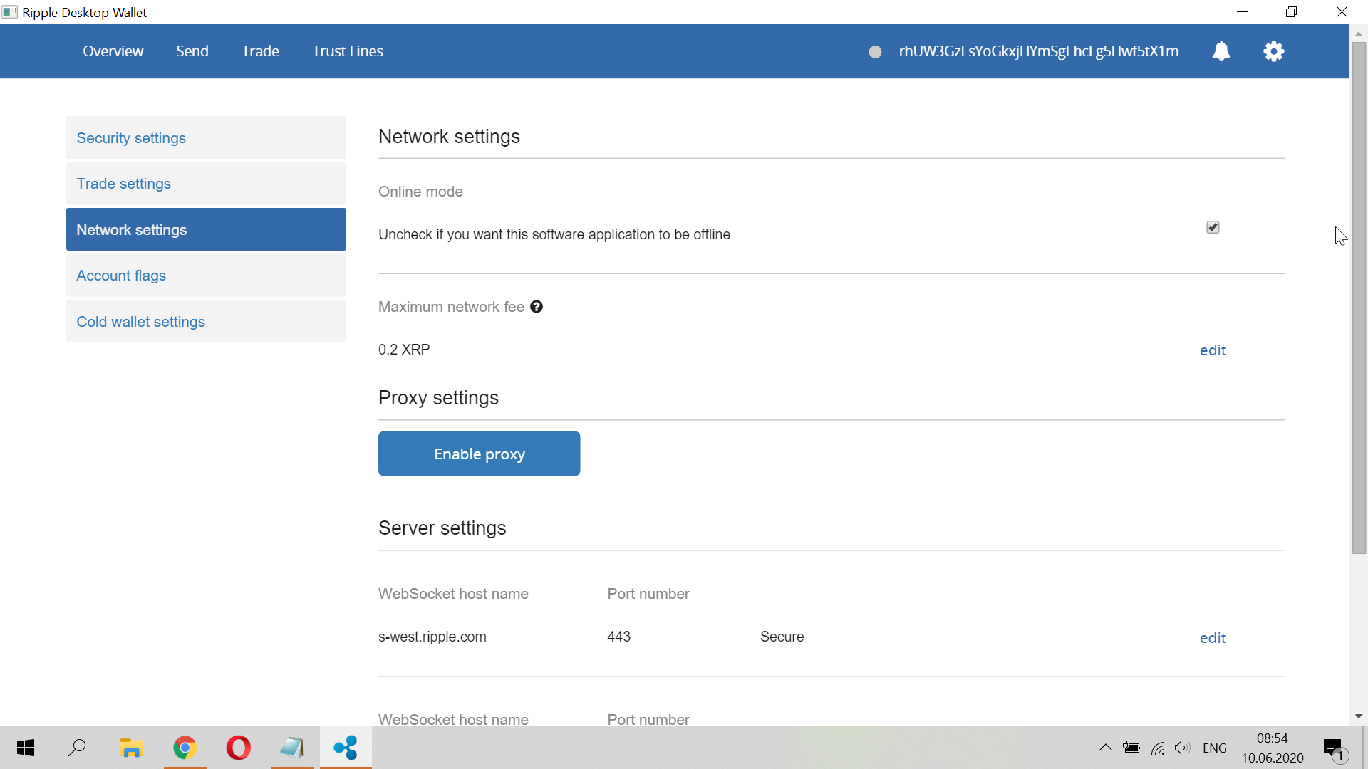This screenshot has height=769, width=1368.
Task: Open the gear settings icon
Action: tap(1273, 52)
